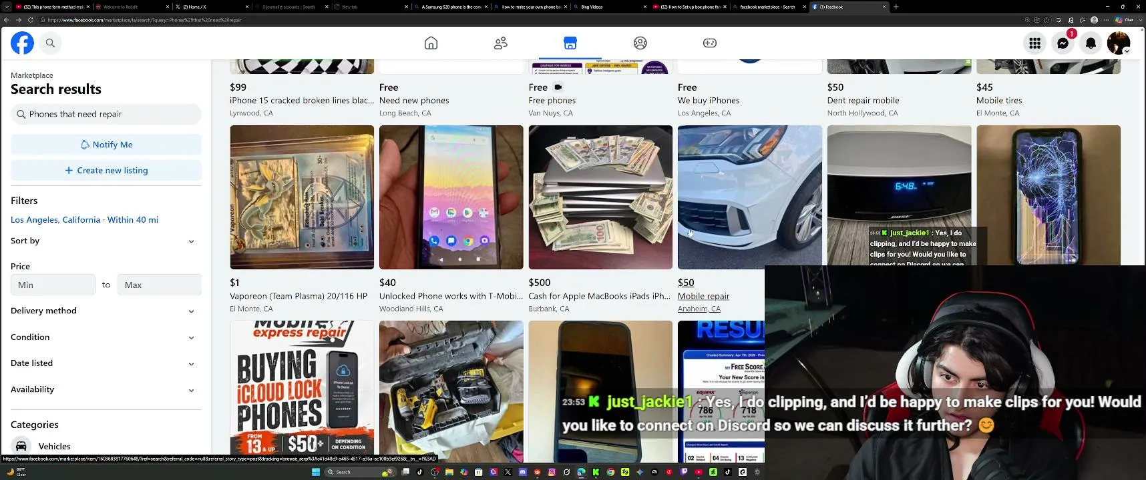Open the Gaming controller icon
The image size is (1146, 480).
click(710, 43)
